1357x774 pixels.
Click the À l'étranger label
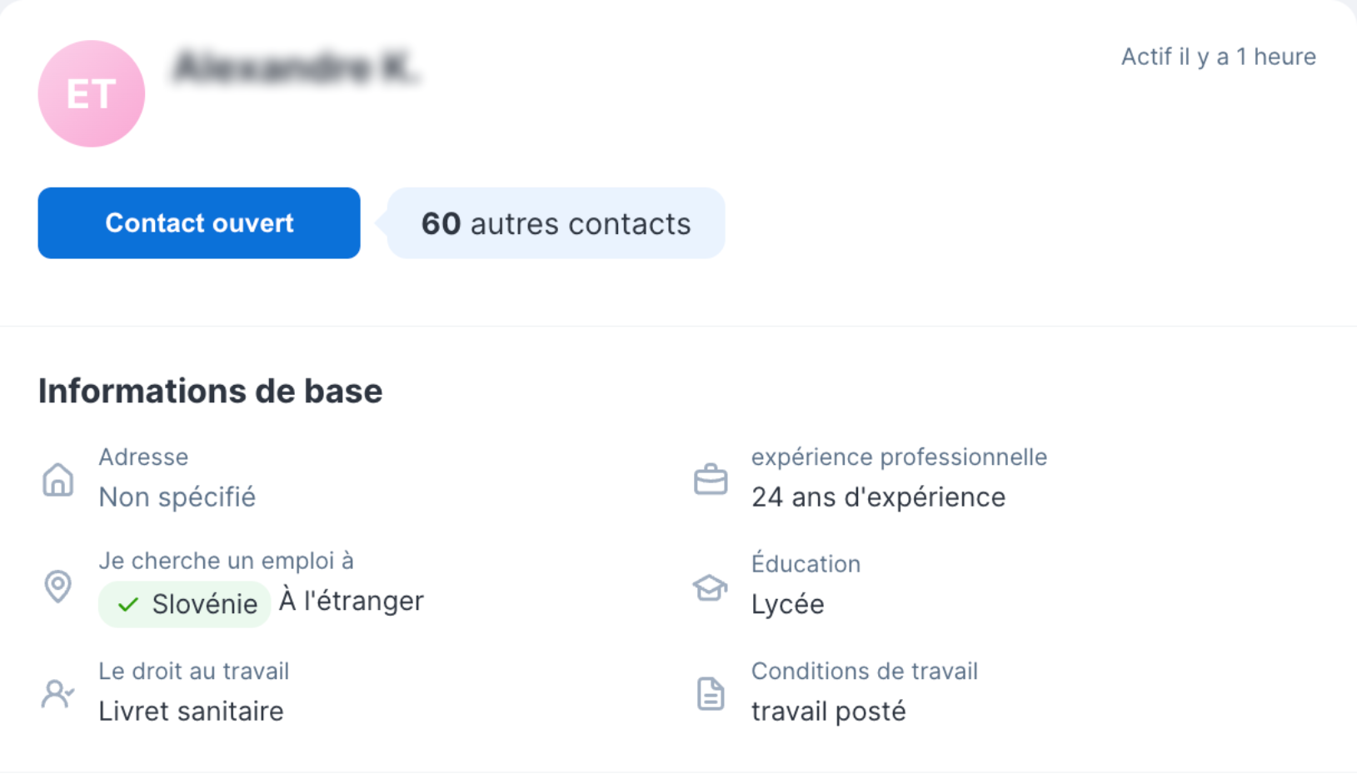click(x=351, y=601)
